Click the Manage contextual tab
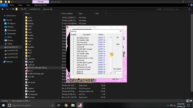The image size is (193, 108). point(41,2)
